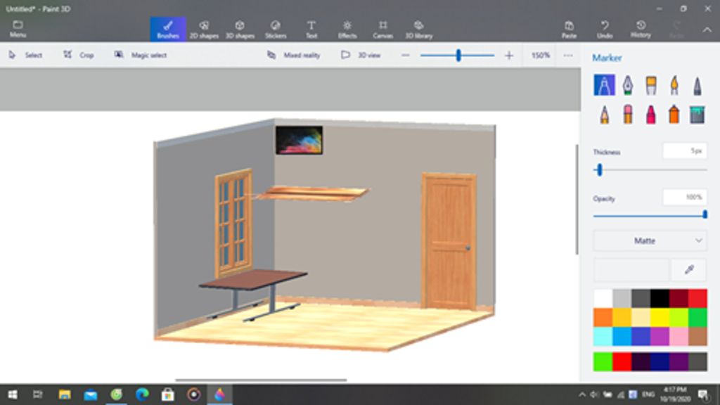Select the Pixel pen brush
Viewport: 720px width, 405px height.
point(697,85)
